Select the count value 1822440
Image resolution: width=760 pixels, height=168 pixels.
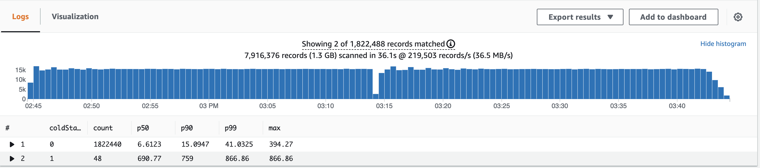pos(107,144)
